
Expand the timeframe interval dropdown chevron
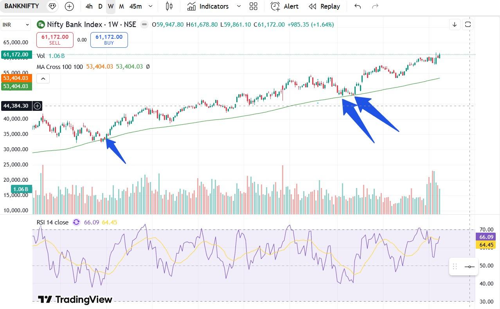151,6
